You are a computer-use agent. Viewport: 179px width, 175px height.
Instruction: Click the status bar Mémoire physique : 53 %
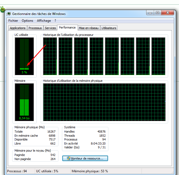tap(90, 171)
